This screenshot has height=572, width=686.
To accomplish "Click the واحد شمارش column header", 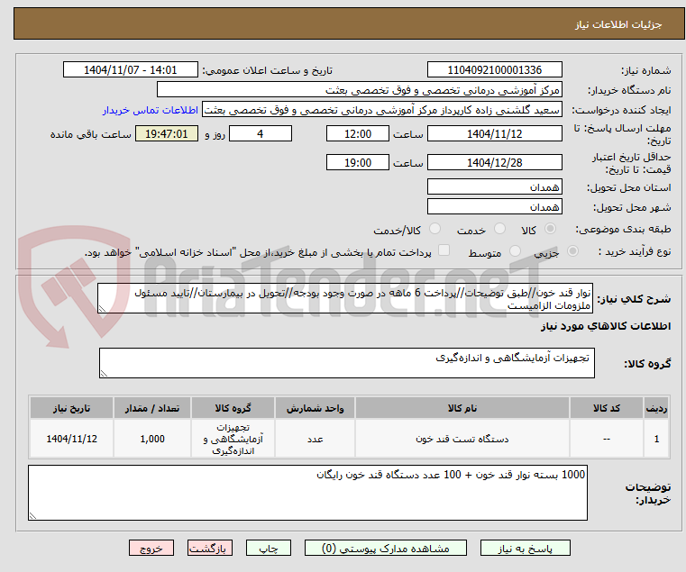I will point(315,408).
